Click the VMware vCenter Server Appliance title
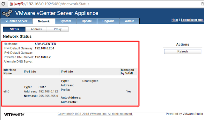The height and width of the screenshot is (120, 204). pos(57,13)
